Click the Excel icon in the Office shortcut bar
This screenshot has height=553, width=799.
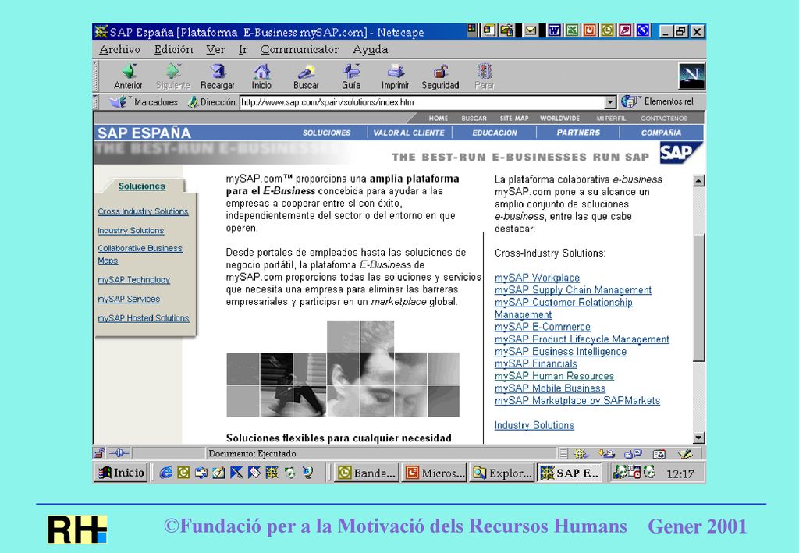[572, 30]
